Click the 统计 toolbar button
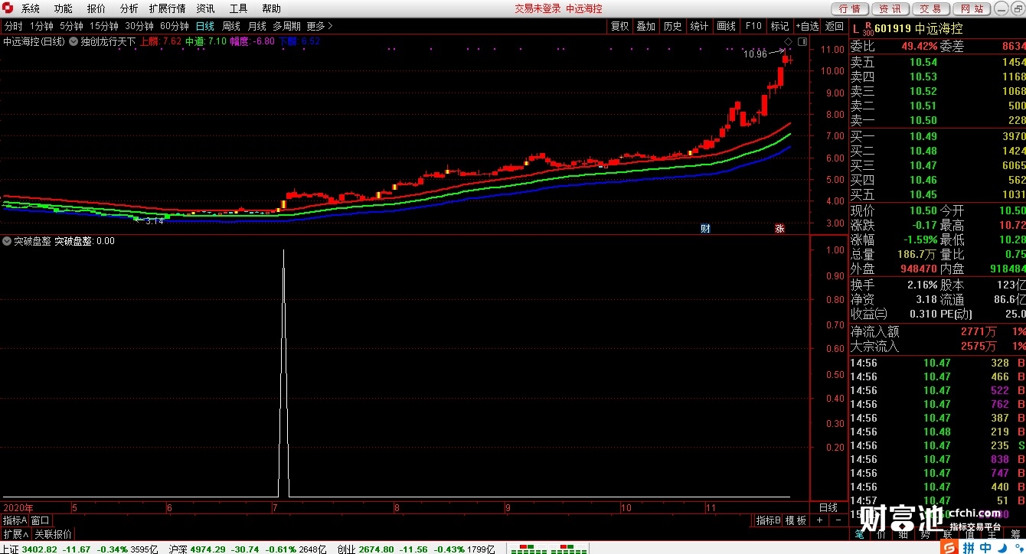Screen dimensions: 1026x554 click(x=699, y=26)
